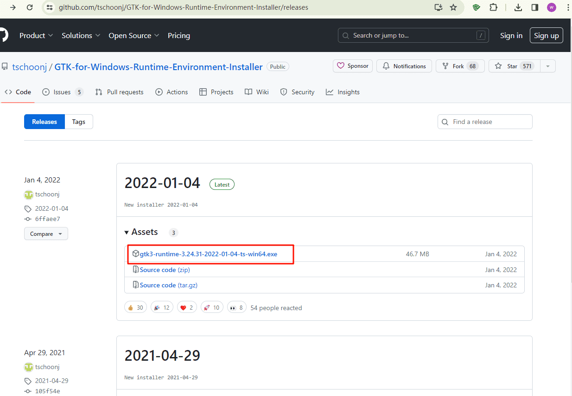Expand the Product menu

pos(36,35)
